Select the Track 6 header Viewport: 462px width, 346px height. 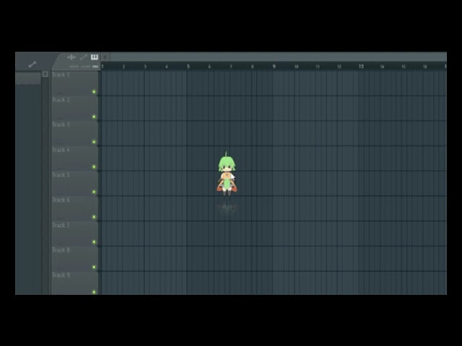pyautogui.click(x=75, y=208)
